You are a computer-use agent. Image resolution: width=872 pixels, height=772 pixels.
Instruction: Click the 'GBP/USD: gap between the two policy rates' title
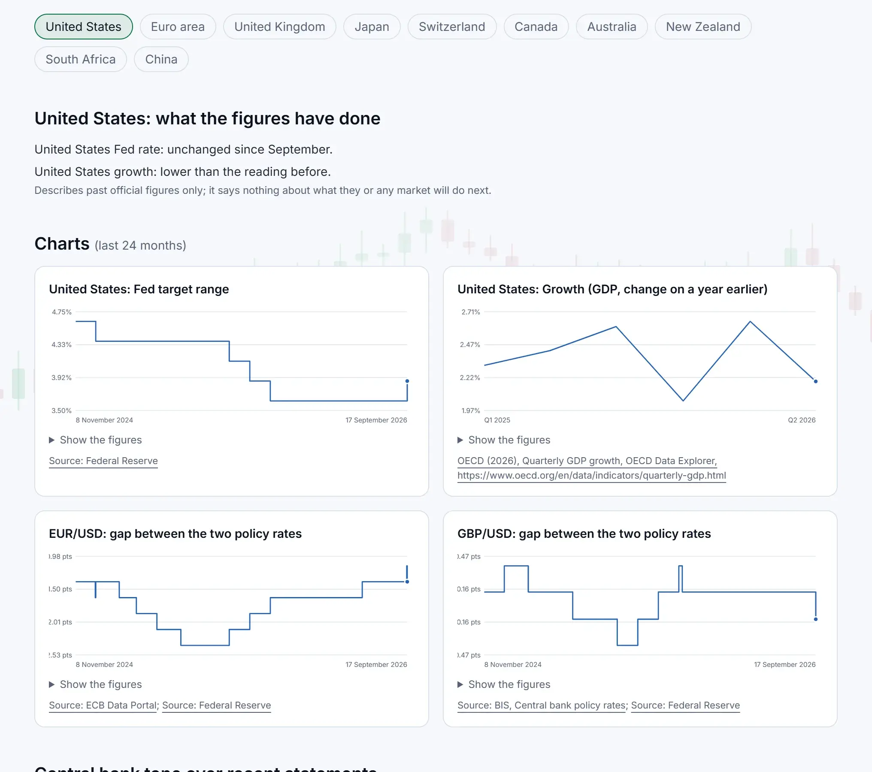pos(584,534)
